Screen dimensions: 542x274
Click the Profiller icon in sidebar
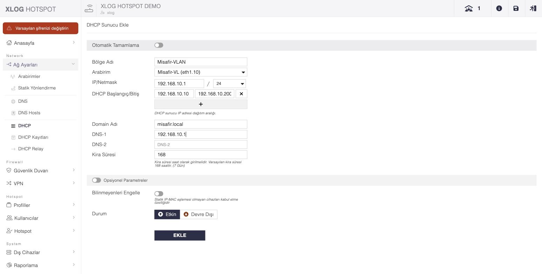point(9,205)
